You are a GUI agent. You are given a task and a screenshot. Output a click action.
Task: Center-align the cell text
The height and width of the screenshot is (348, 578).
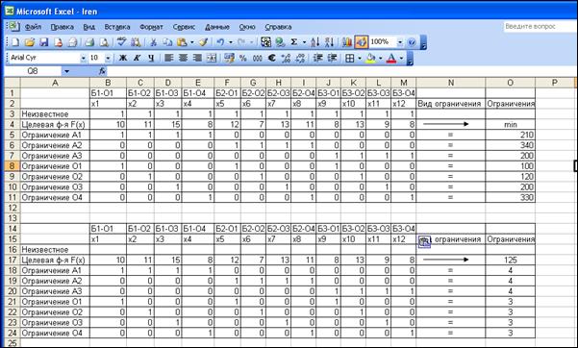[183, 58]
